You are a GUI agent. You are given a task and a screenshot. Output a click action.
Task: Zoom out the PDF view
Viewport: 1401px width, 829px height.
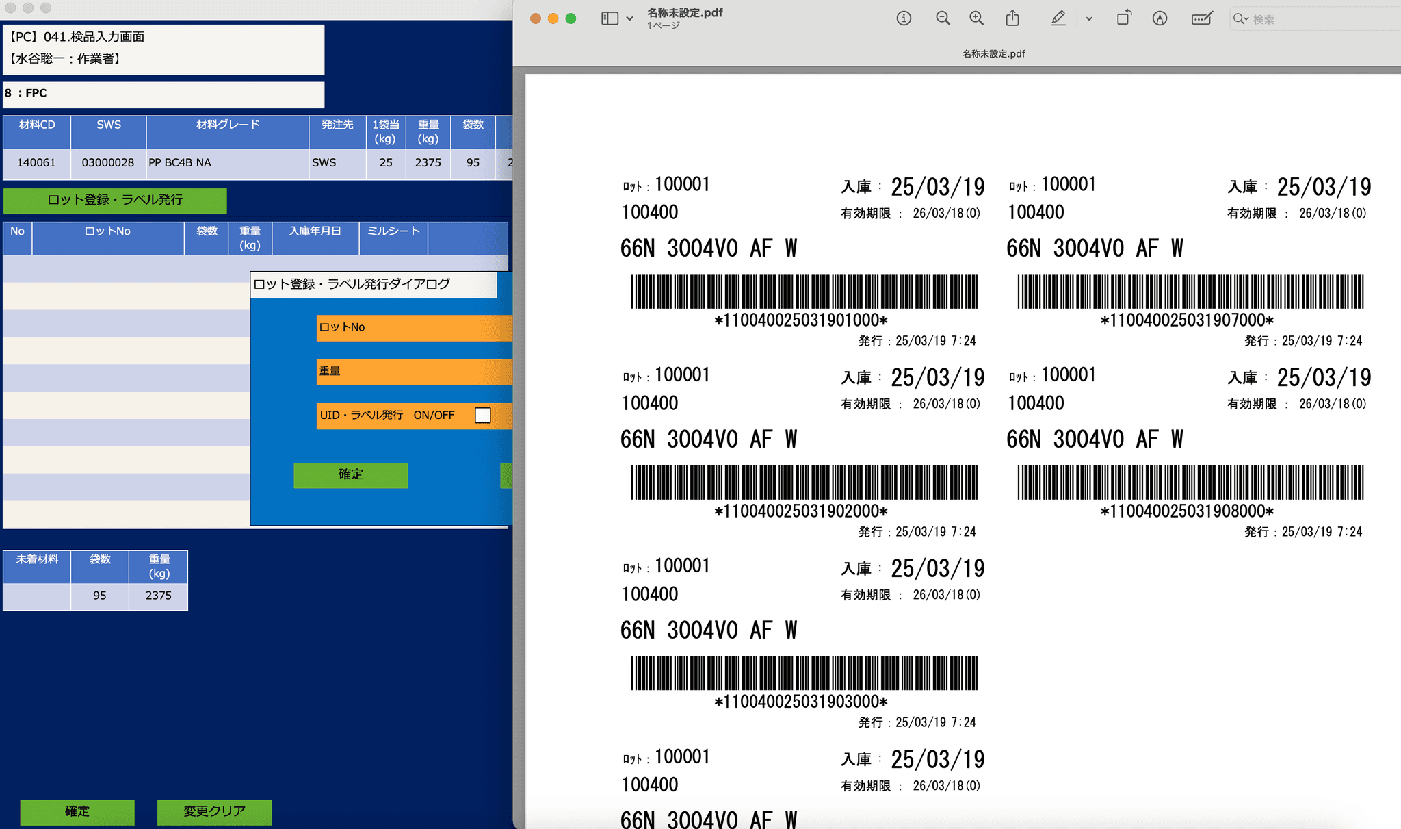(x=943, y=18)
